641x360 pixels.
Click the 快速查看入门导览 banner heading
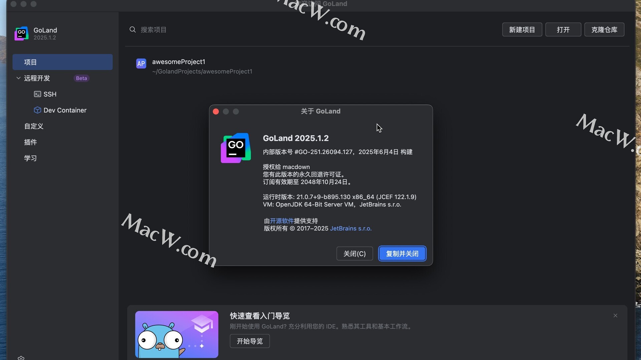click(260, 316)
